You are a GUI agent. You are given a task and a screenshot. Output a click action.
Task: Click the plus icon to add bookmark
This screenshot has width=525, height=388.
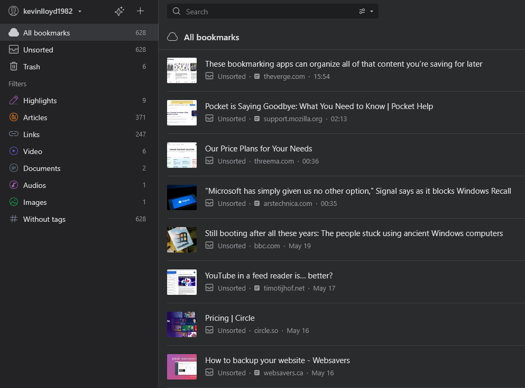[140, 11]
